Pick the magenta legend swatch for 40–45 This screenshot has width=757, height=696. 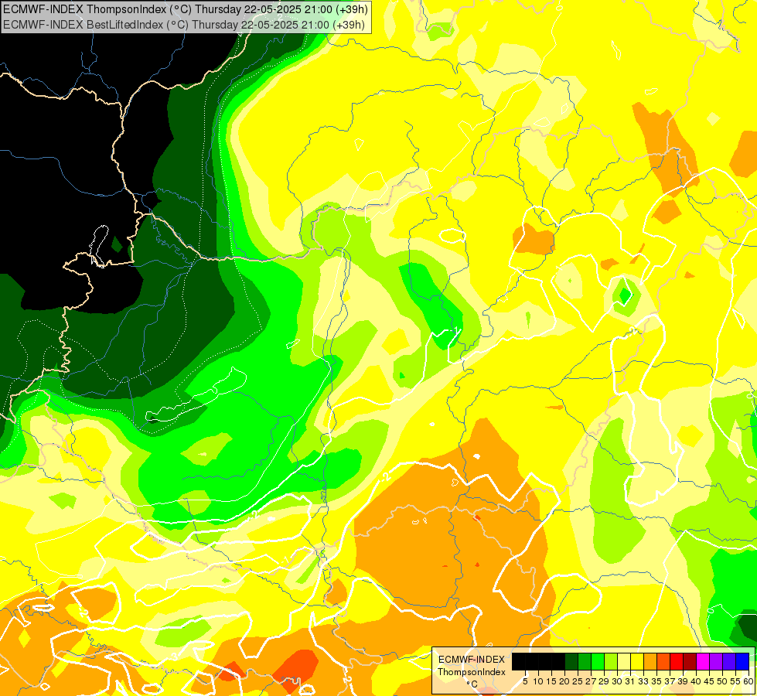coord(703,661)
